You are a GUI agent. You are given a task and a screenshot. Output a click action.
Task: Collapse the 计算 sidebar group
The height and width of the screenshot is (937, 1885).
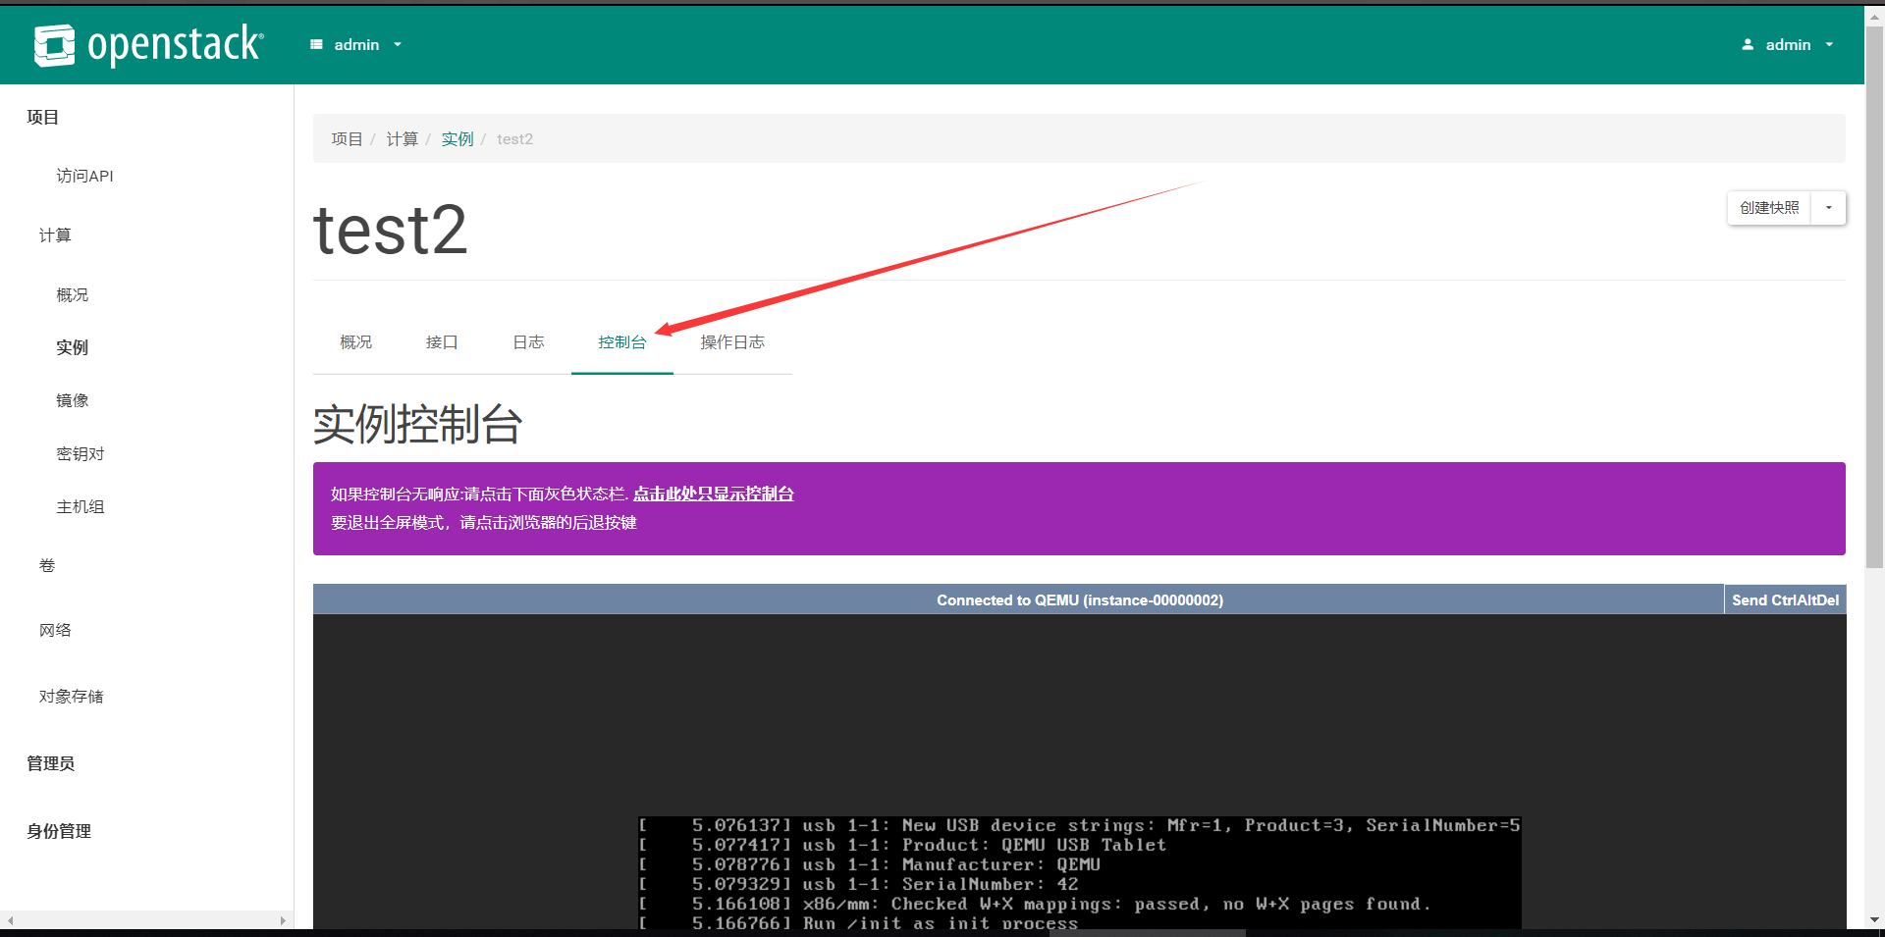[x=55, y=235]
